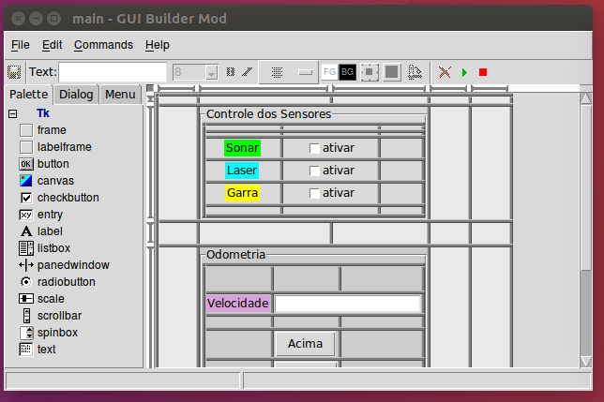The image size is (604, 402).
Task: Open the Edit menu
Action: [53, 45]
